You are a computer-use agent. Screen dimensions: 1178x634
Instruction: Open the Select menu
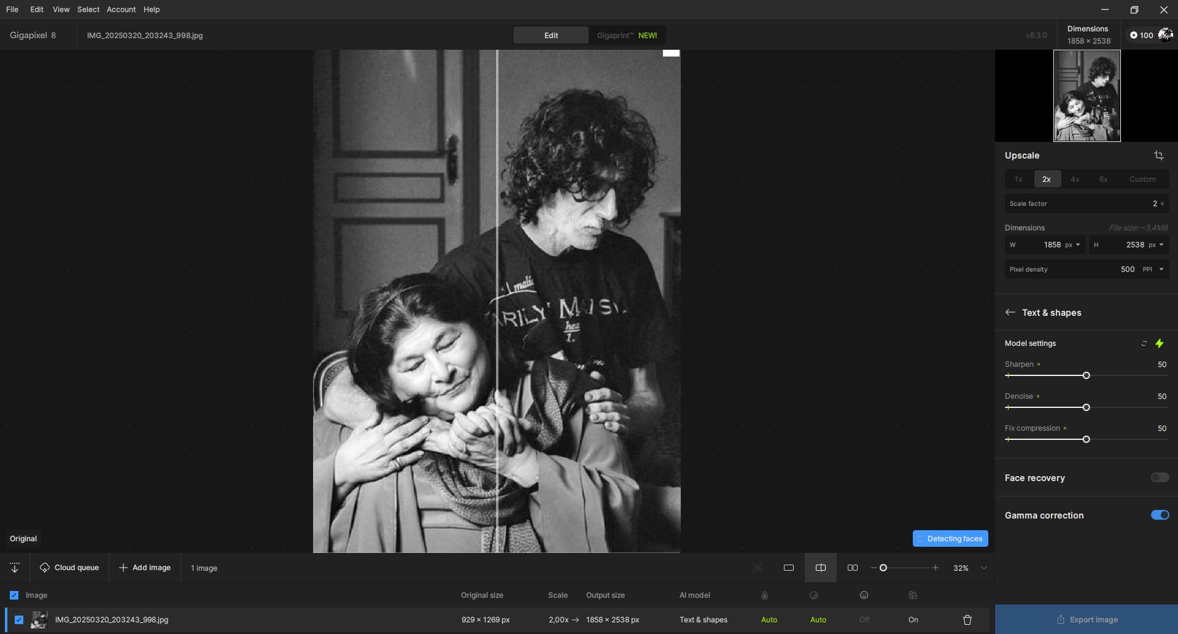88,9
